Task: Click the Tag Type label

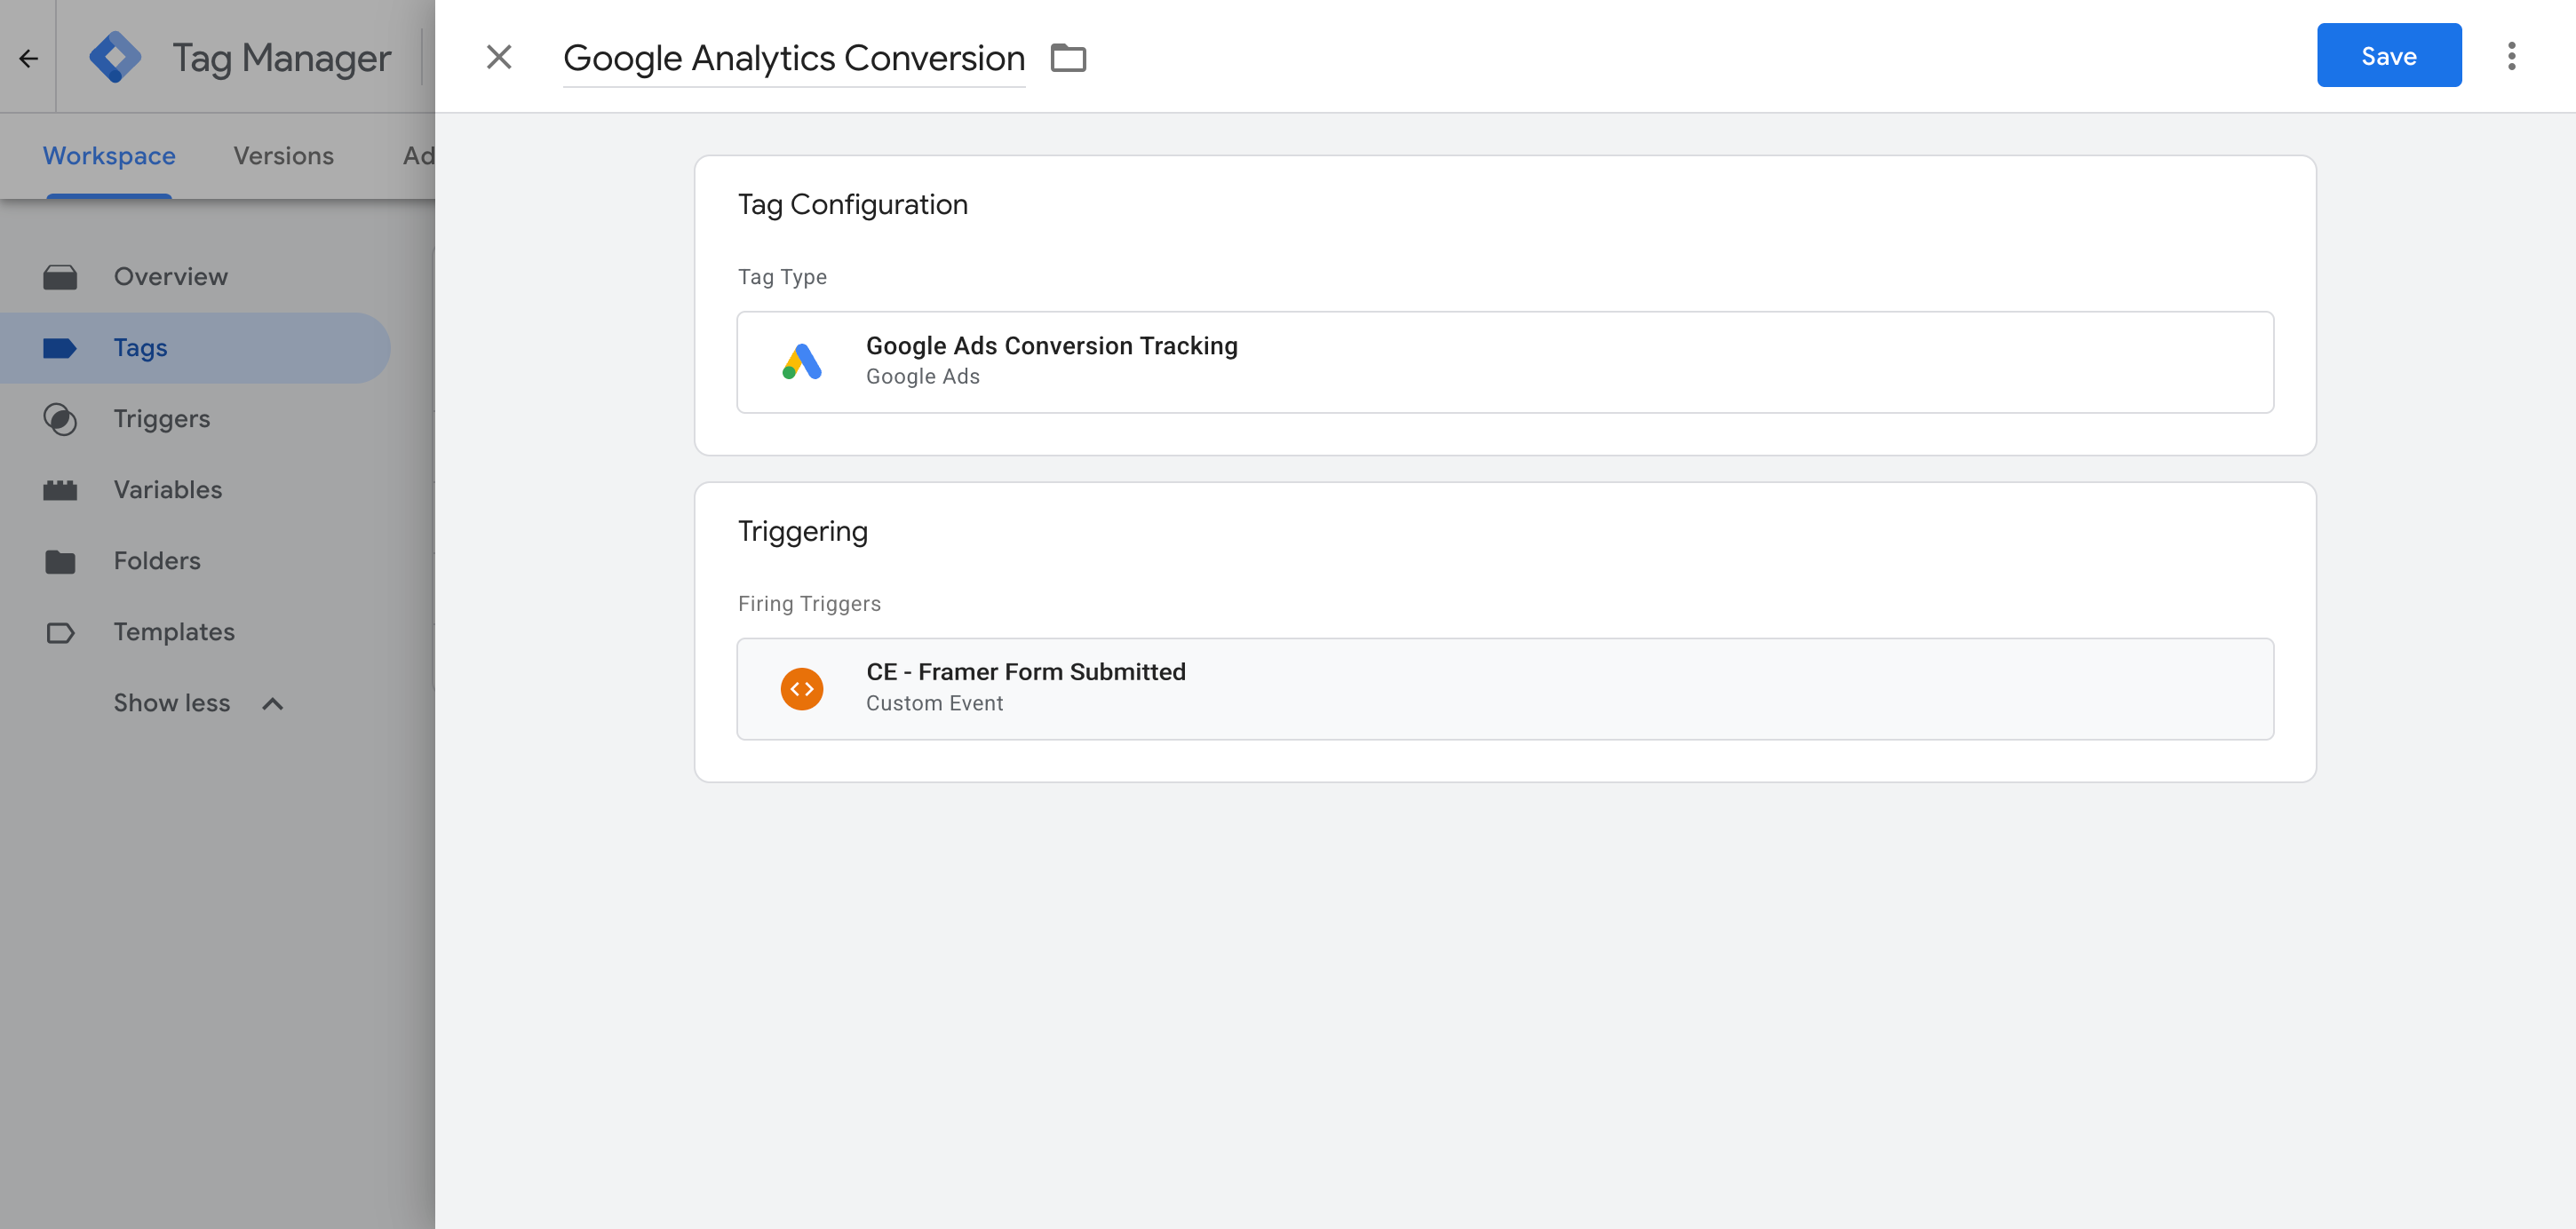Action: [x=782, y=276]
